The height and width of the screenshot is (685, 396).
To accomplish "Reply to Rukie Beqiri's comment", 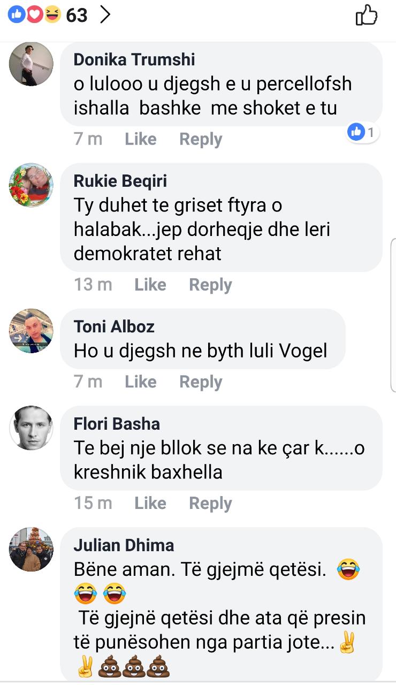I will click(x=210, y=285).
